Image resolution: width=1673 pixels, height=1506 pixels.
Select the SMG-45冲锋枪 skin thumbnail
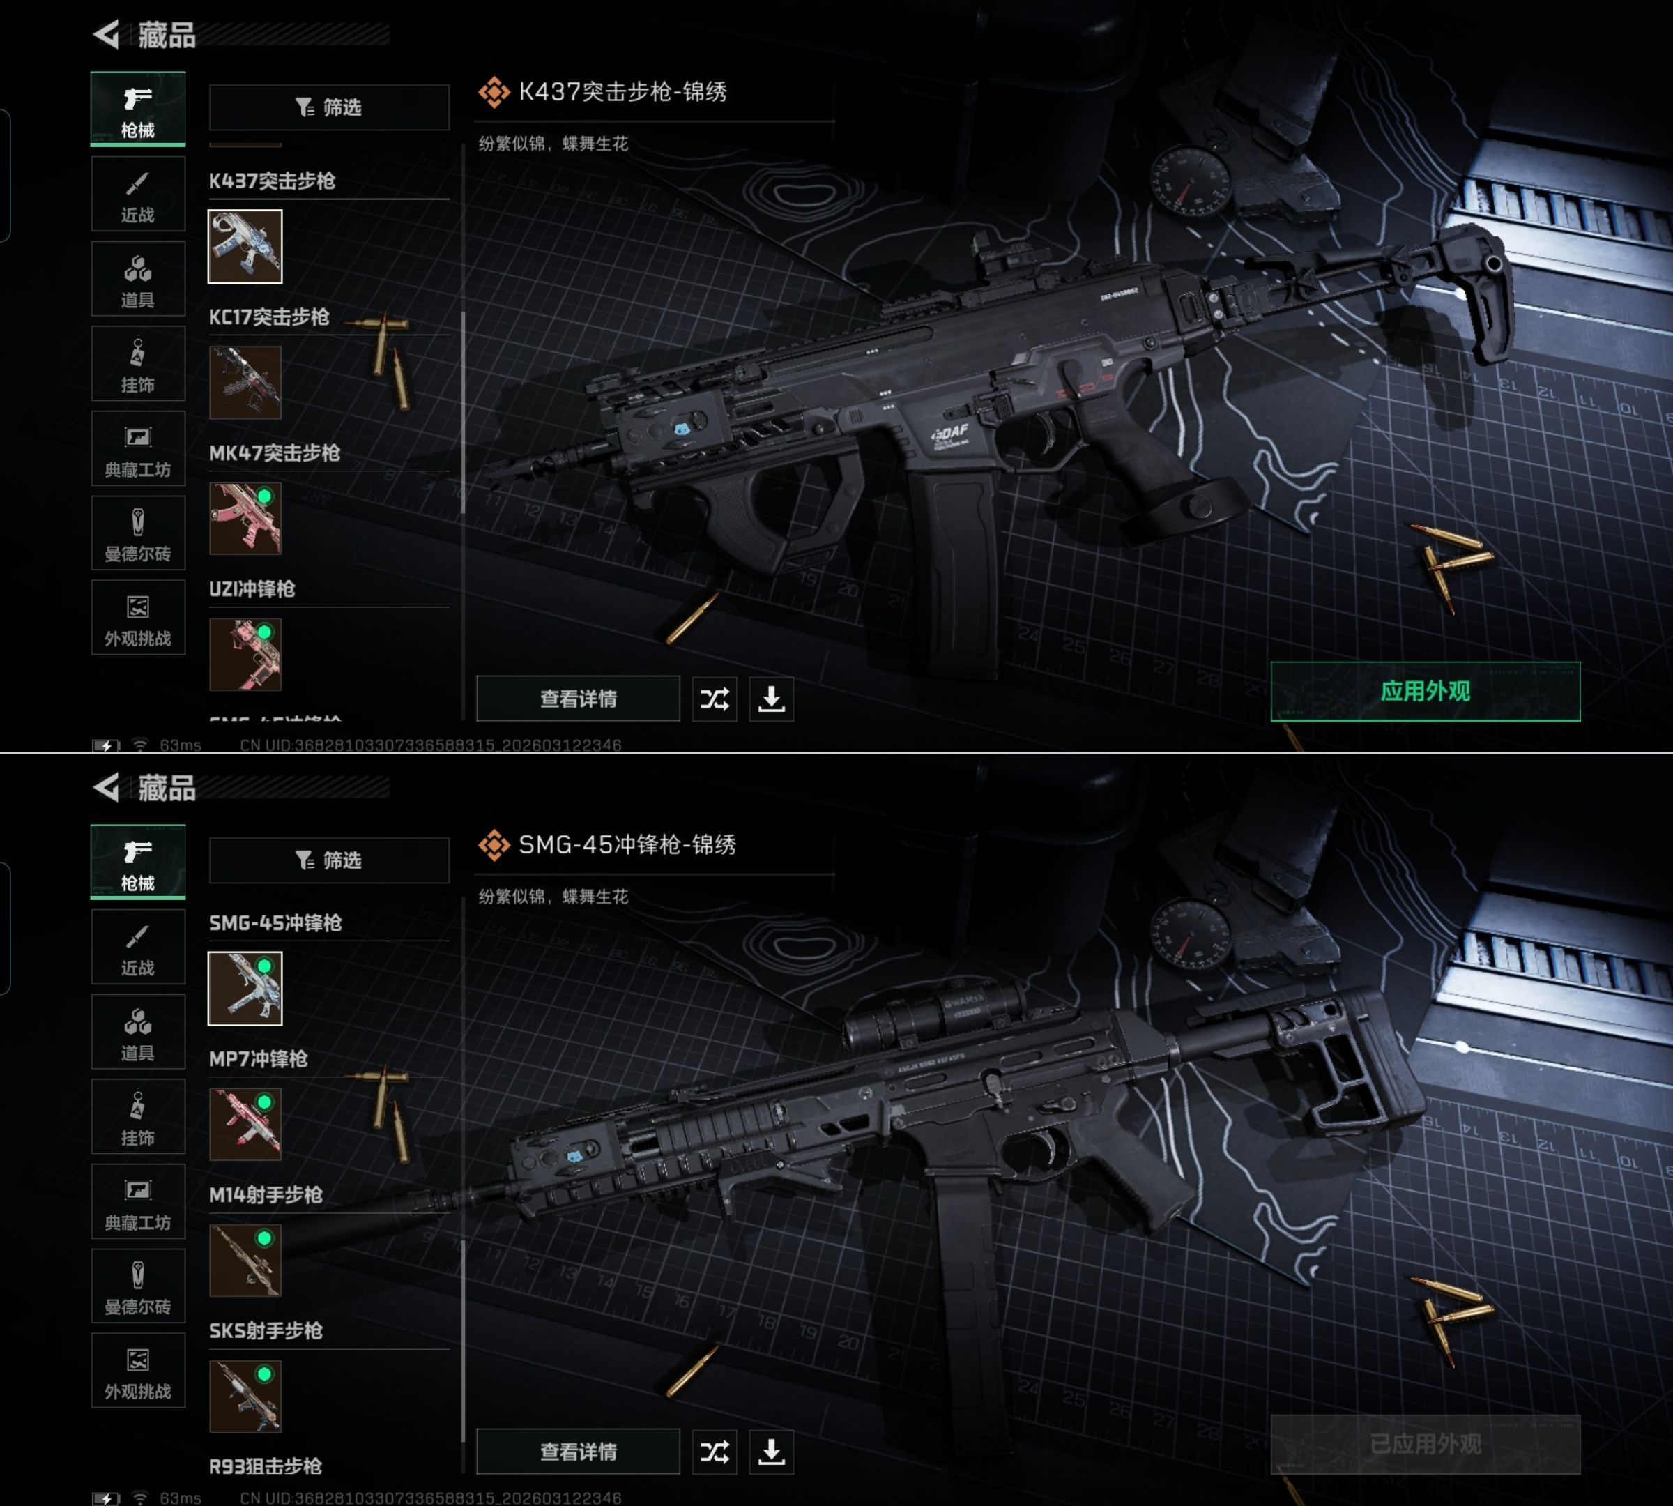pyautogui.click(x=245, y=988)
